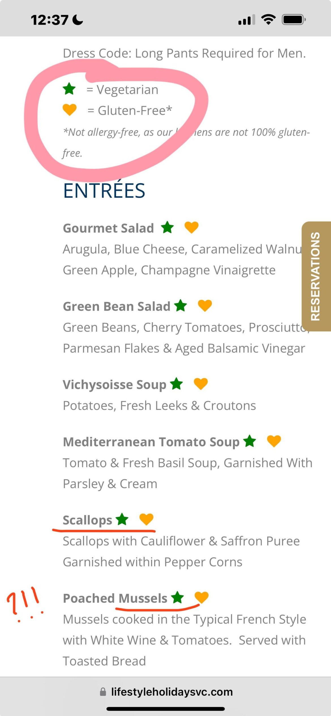
Task: Tap the green star beside Mediterranean Tomato Soup
Action: (x=250, y=441)
